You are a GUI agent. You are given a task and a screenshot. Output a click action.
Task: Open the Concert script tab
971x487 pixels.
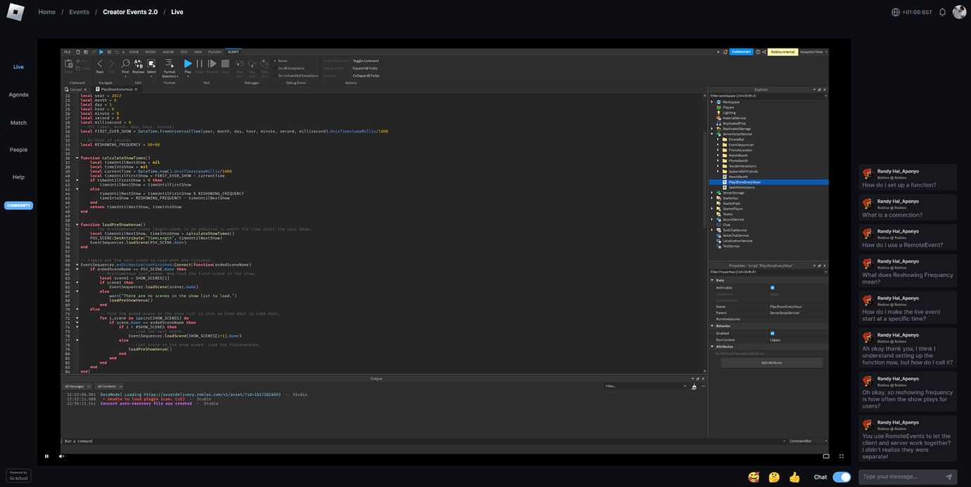(x=75, y=89)
